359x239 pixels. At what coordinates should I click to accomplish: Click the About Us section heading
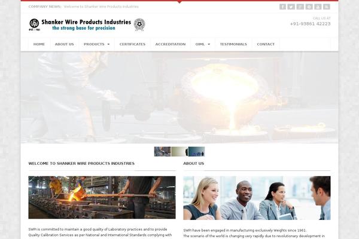[x=193, y=164]
